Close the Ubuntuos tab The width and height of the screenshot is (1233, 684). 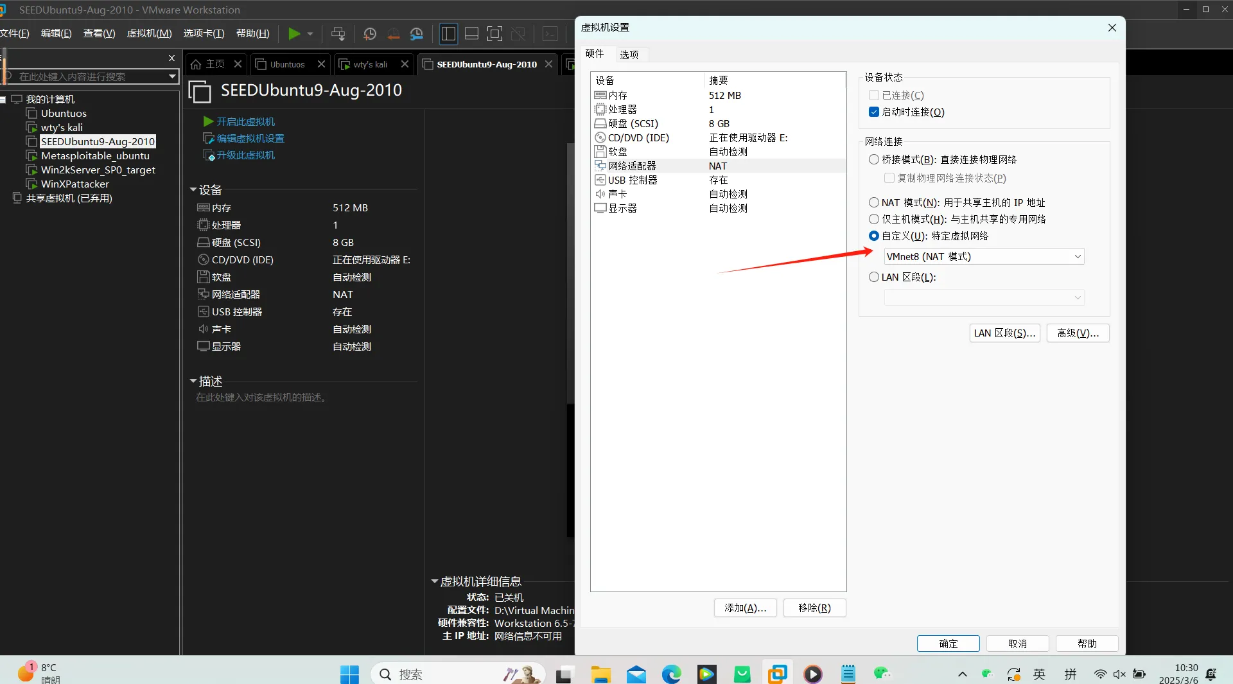pos(321,64)
